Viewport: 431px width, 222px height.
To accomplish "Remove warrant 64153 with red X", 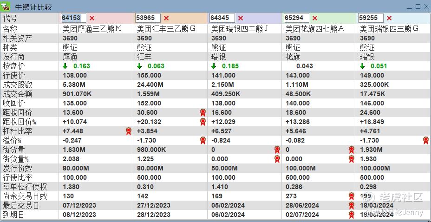I will tap(92, 19).
